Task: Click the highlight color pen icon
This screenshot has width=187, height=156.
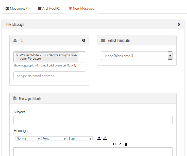Action: (x=105, y=138)
